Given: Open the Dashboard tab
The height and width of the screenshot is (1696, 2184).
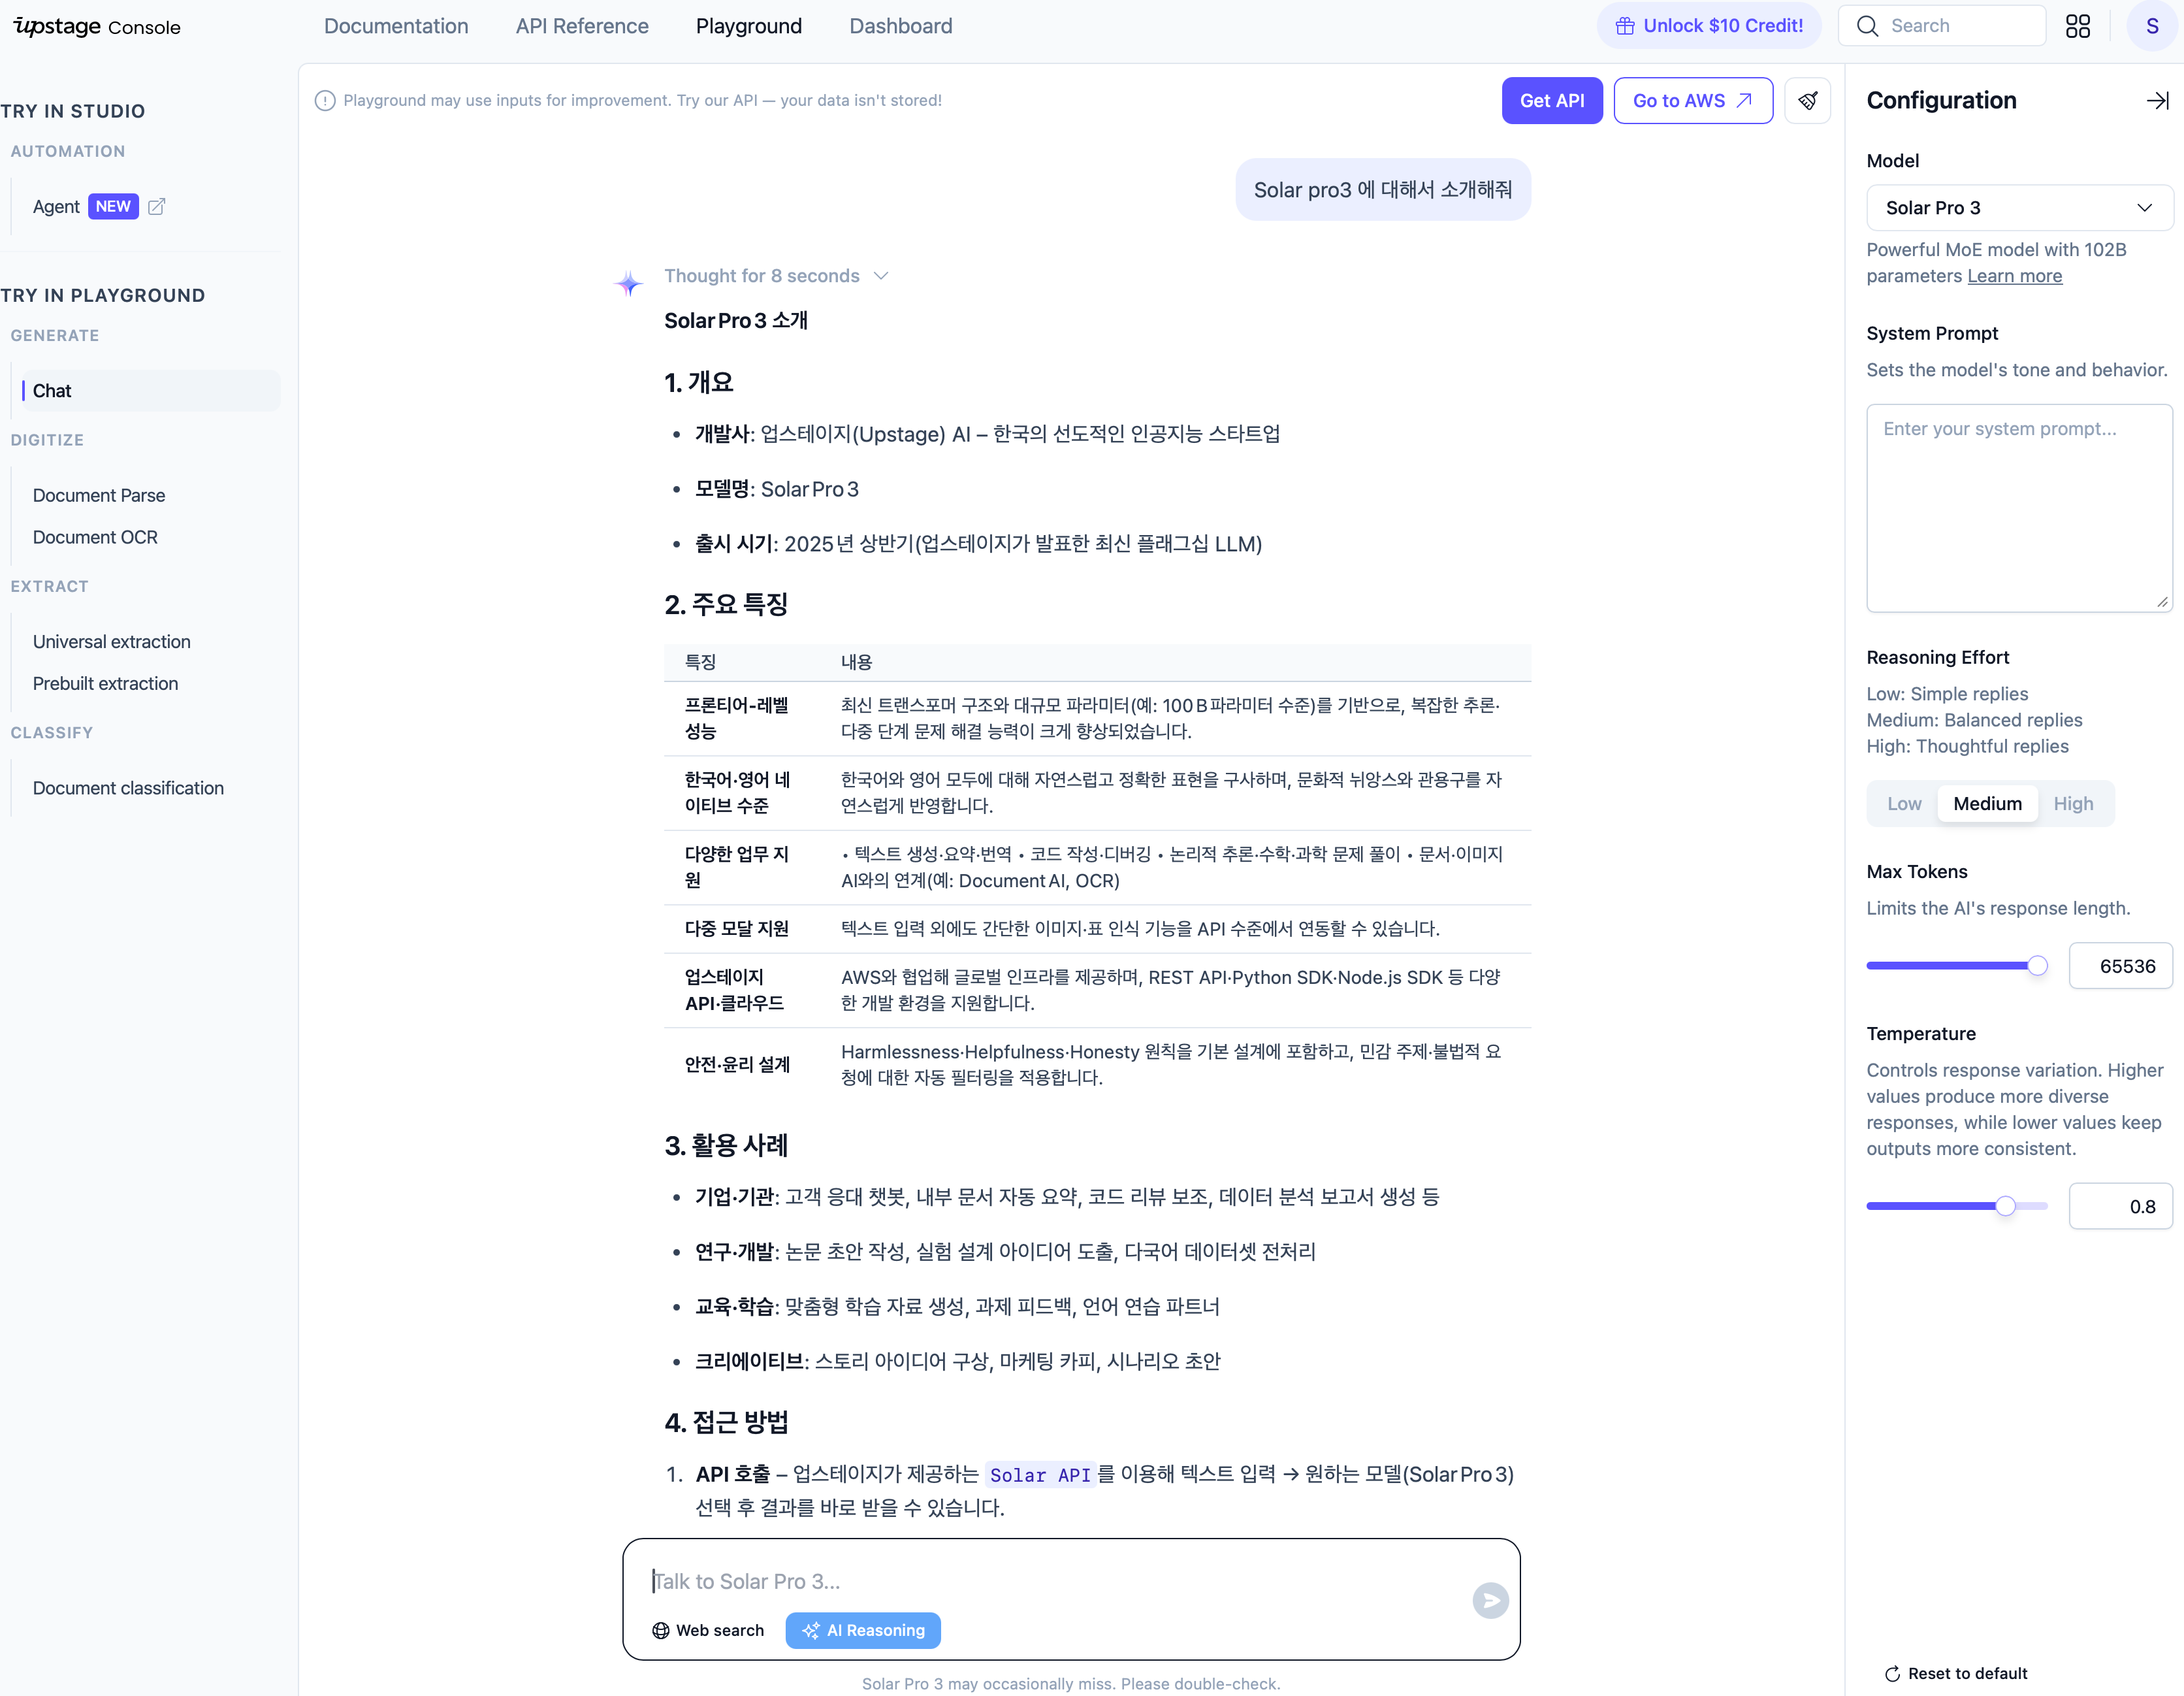Looking at the screenshot, I should click(900, 26).
